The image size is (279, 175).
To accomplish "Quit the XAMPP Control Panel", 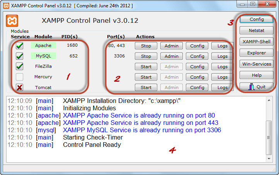I will [x=257, y=87].
